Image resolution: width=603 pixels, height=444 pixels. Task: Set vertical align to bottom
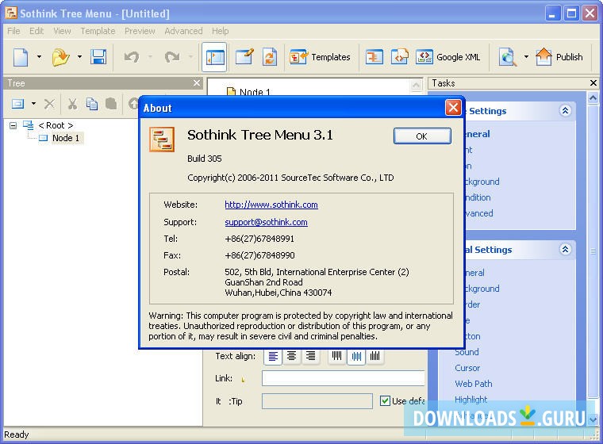375,356
